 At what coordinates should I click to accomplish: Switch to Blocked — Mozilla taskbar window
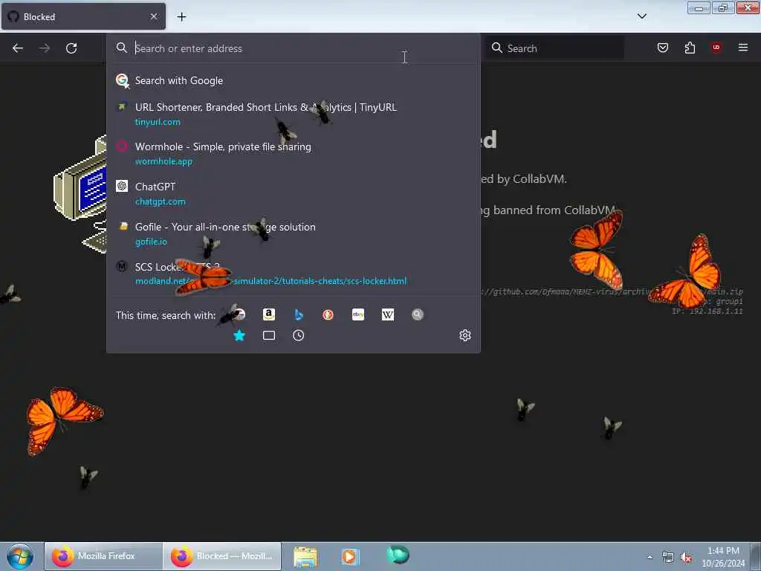221,556
